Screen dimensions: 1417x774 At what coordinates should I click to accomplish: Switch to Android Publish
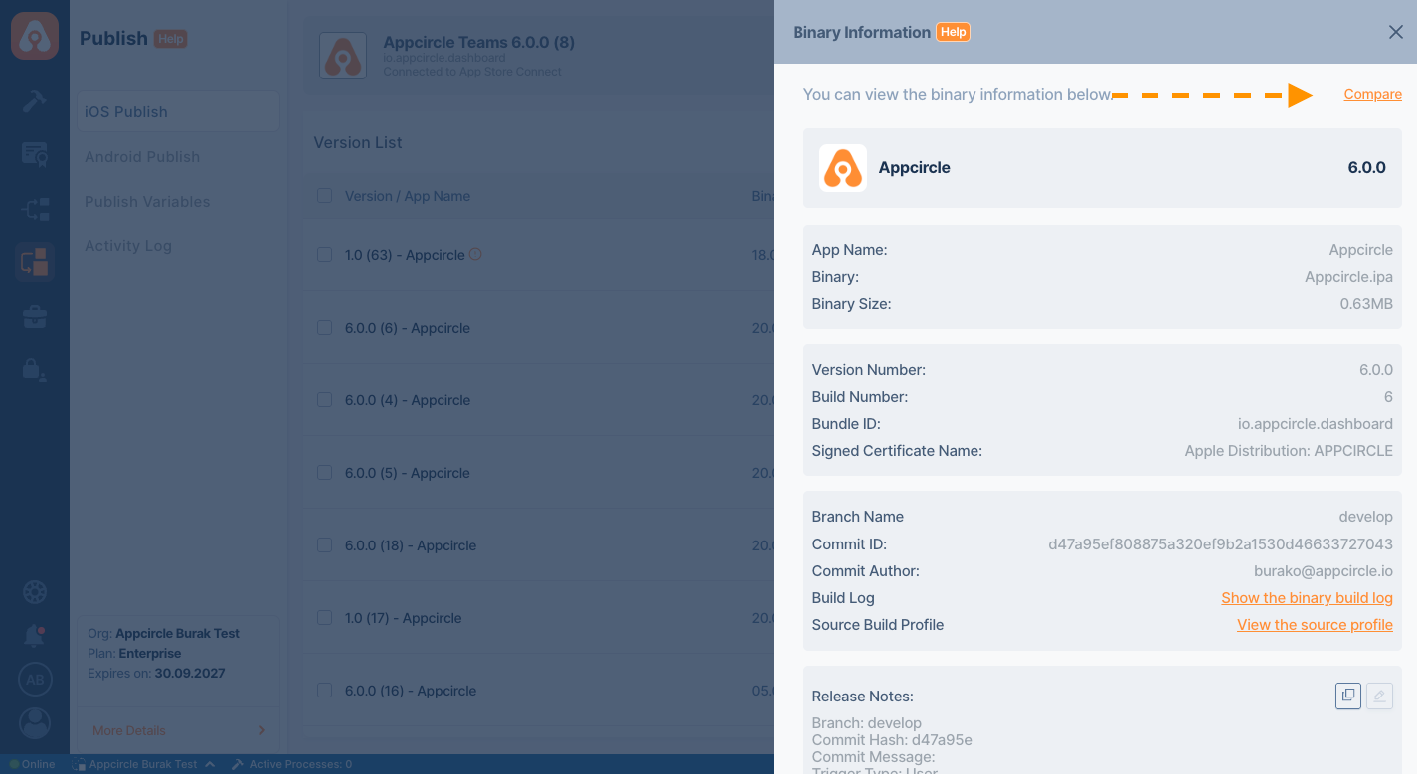pyautogui.click(x=142, y=157)
